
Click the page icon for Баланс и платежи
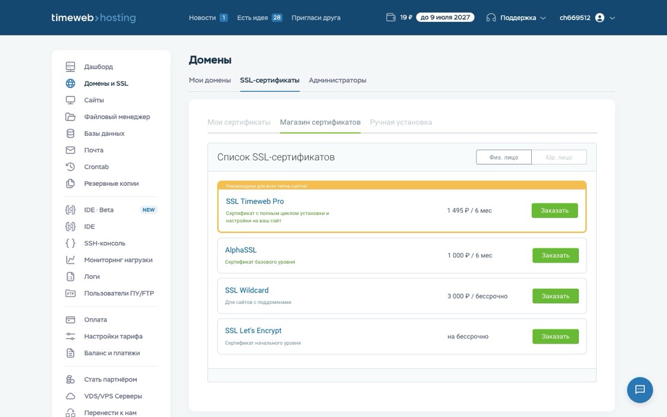70,353
